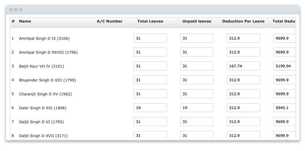
Task: Click the # column header
Action: click(x=13, y=21)
